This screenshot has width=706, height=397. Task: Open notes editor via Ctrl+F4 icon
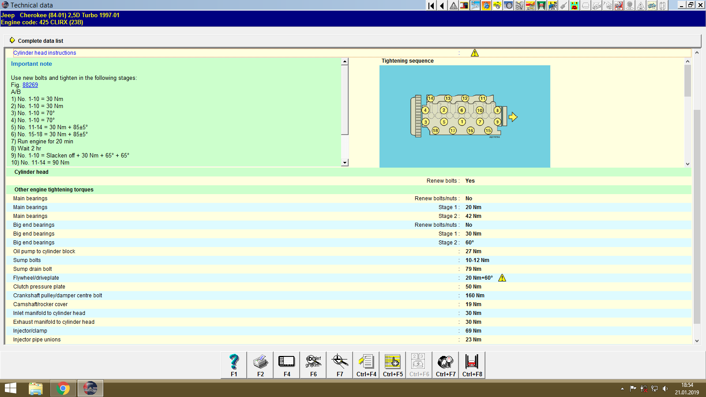(366, 365)
